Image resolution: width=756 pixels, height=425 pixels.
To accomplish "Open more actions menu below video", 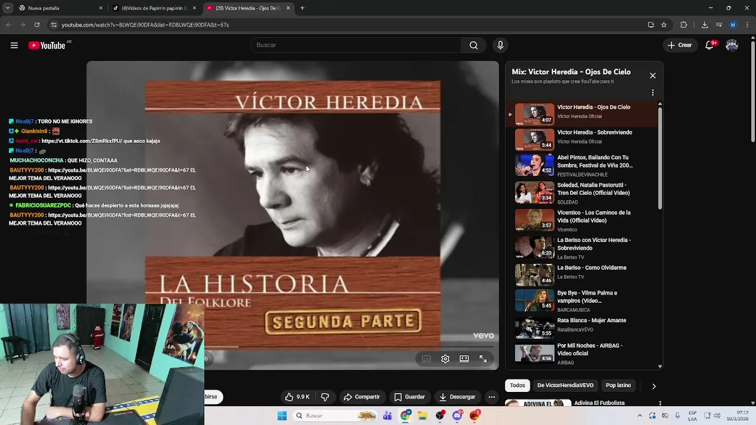I will [491, 397].
